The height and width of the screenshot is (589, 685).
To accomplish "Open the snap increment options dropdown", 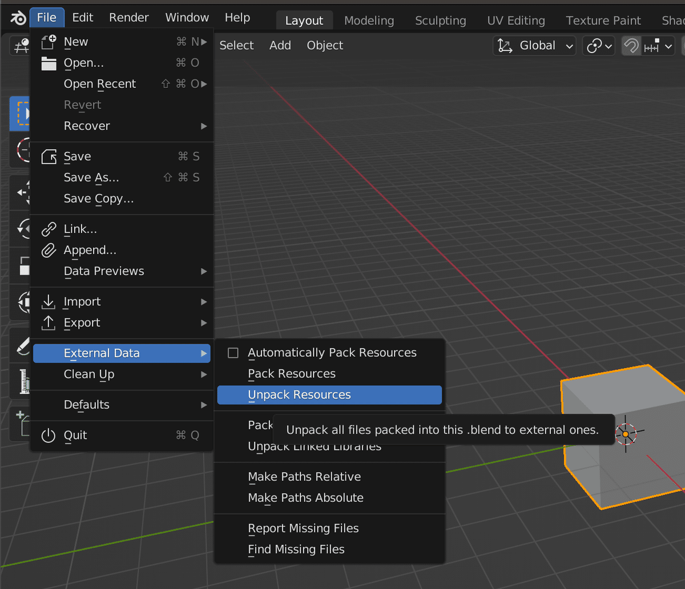I will [658, 46].
